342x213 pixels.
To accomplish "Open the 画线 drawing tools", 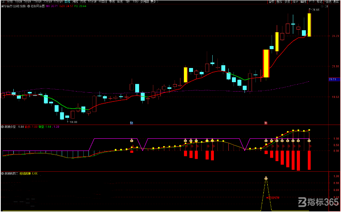I will pos(303,2).
